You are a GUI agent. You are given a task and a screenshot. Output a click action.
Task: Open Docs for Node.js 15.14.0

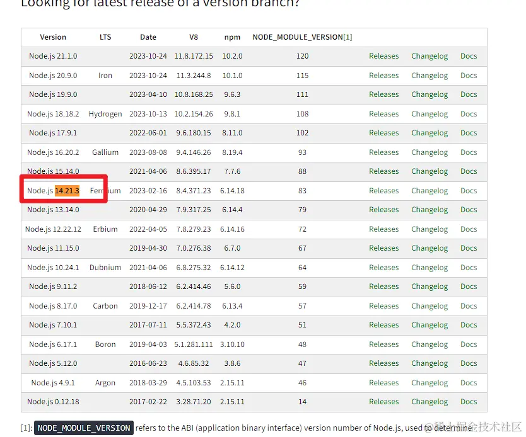[x=469, y=171]
